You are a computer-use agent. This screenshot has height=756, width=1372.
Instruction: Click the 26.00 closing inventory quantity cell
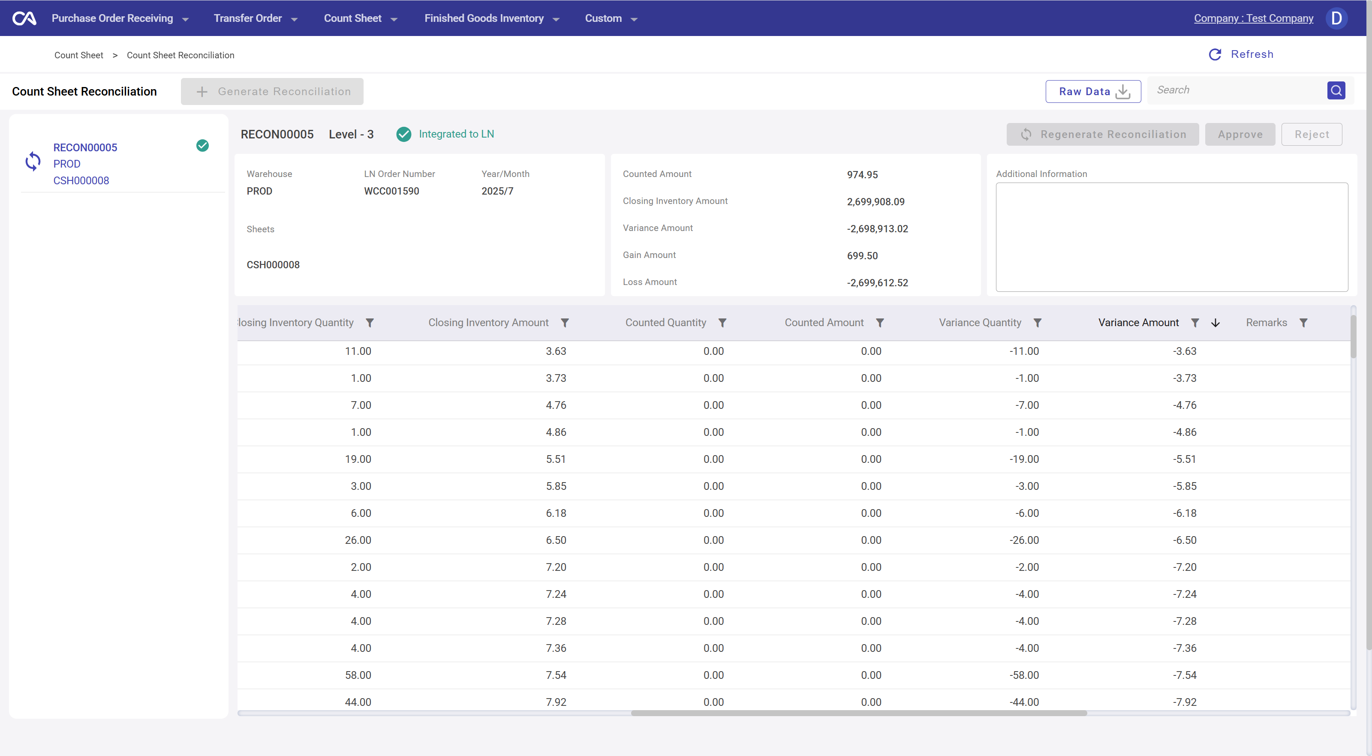click(x=358, y=540)
